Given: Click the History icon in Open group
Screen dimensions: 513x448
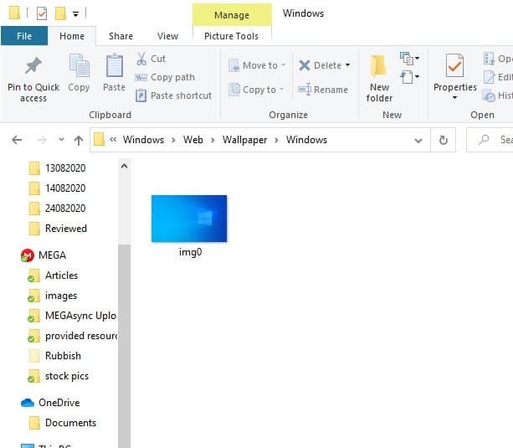Looking at the screenshot, I should pyautogui.click(x=489, y=96).
